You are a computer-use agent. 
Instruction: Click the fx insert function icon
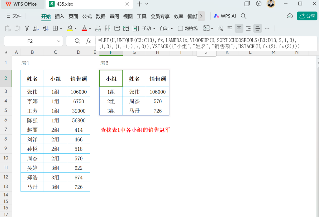(x=88, y=41)
